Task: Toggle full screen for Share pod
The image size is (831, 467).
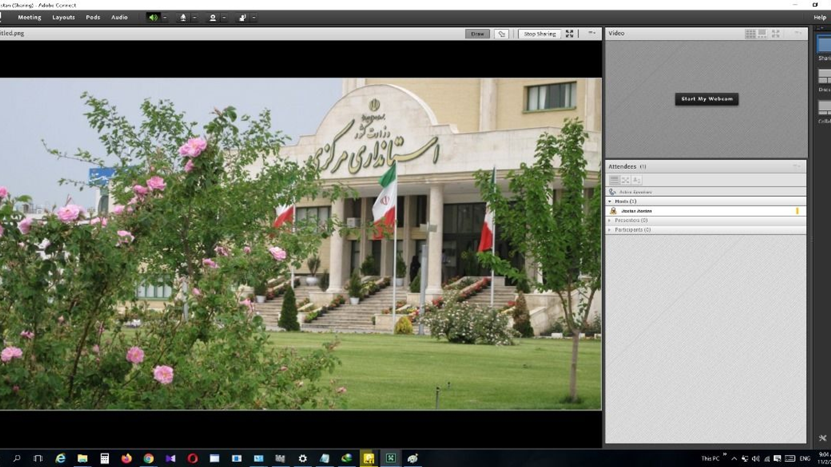Action: click(570, 34)
